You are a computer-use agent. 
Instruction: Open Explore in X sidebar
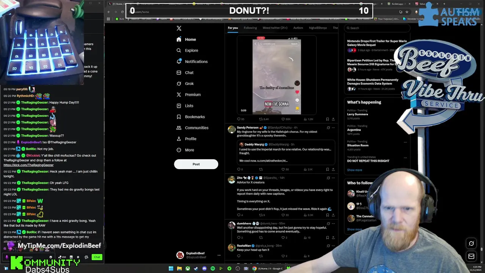click(187, 50)
